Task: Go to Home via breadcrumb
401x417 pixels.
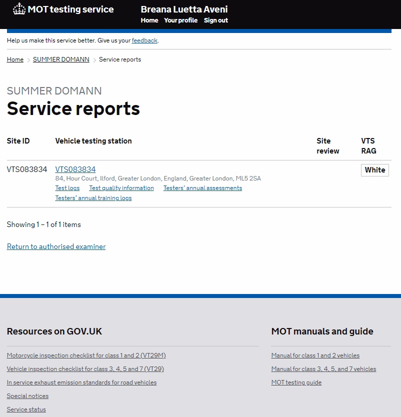Action: tap(14, 59)
